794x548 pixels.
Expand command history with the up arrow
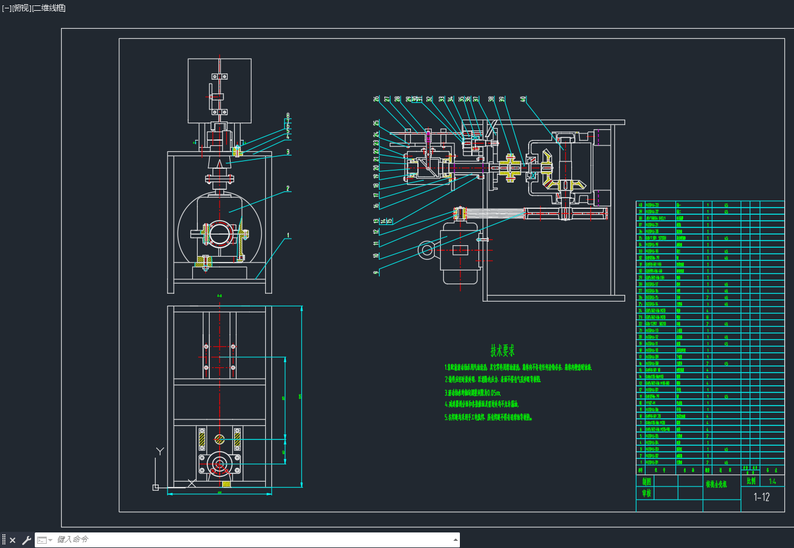tap(454, 540)
